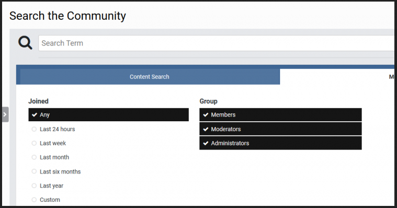The width and height of the screenshot is (397, 208).
Task: Deselect the Administrators group
Action: (x=280, y=143)
